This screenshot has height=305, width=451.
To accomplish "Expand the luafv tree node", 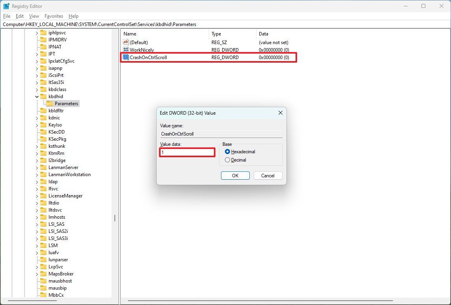I will click(37, 253).
